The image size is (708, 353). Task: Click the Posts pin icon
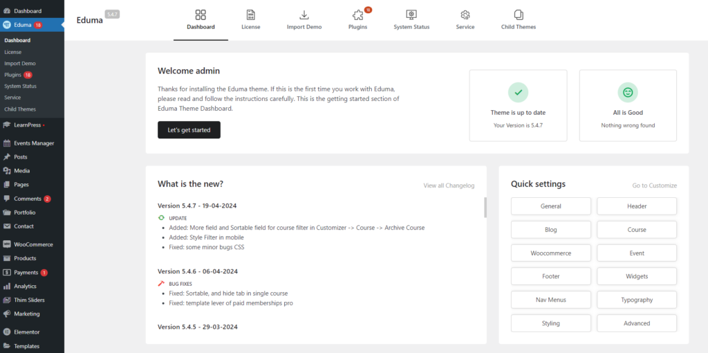pyautogui.click(x=7, y=157)
